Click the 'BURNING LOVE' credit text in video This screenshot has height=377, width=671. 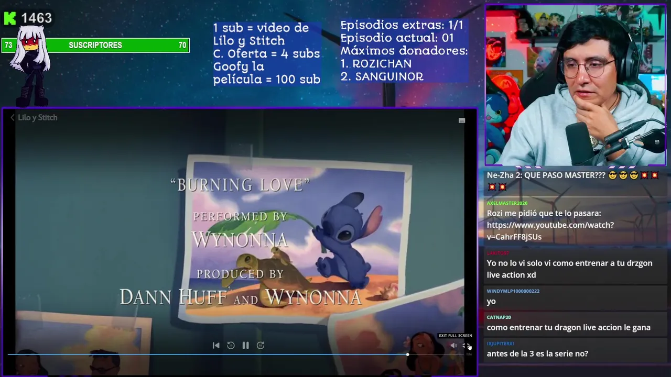240,184
